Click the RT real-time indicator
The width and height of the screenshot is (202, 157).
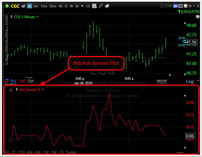[171, 6]
